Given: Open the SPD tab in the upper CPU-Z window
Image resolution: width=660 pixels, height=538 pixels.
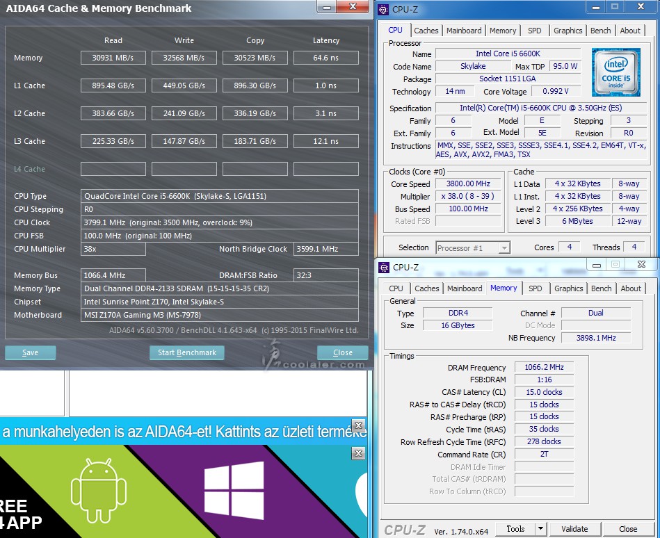Looking at the screenshot, I should (x=535, y=31).
